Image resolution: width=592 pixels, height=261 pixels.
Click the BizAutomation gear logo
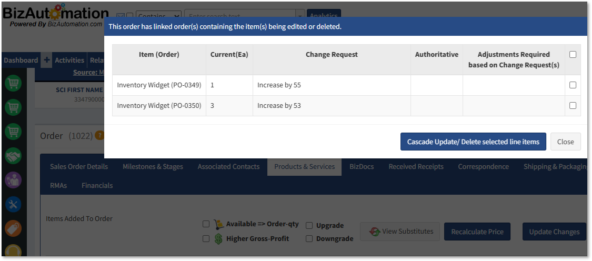(56, 12)
